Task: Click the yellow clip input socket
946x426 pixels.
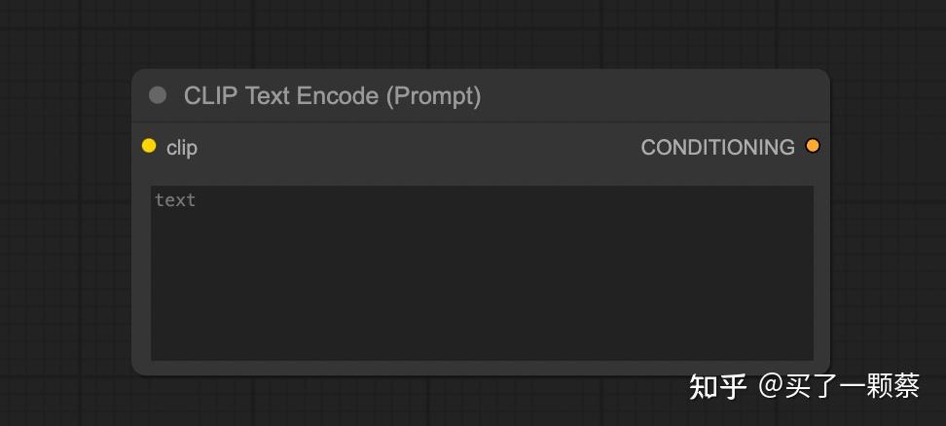Action: [x=149, y=146]
